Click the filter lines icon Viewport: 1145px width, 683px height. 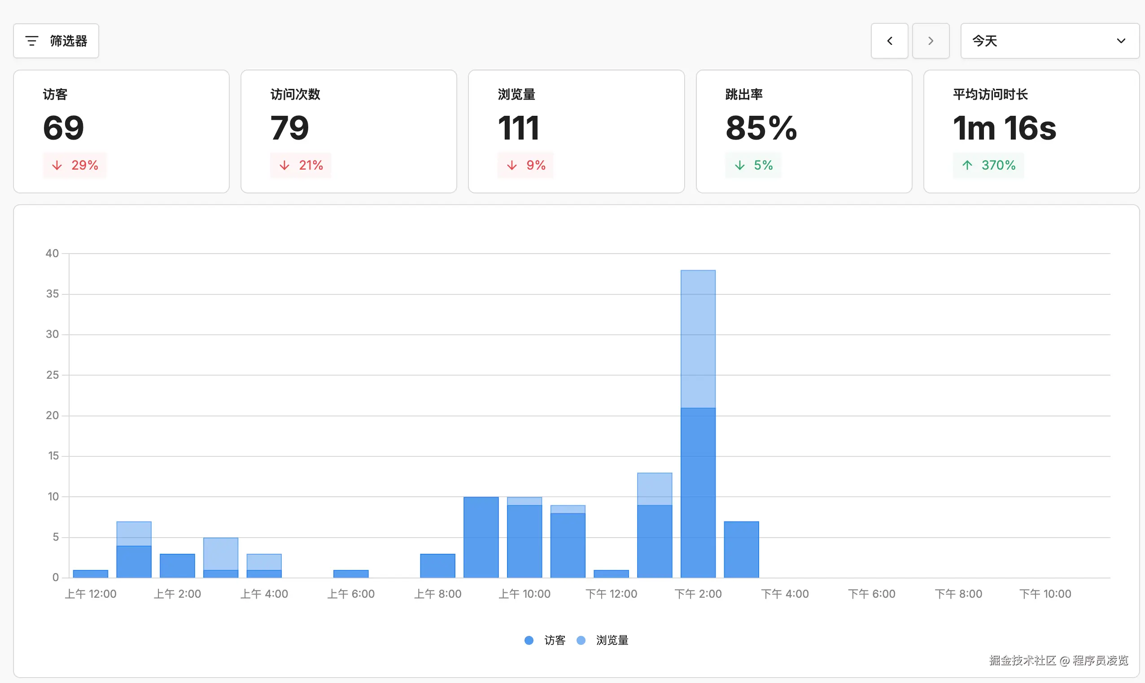point(32,41)
